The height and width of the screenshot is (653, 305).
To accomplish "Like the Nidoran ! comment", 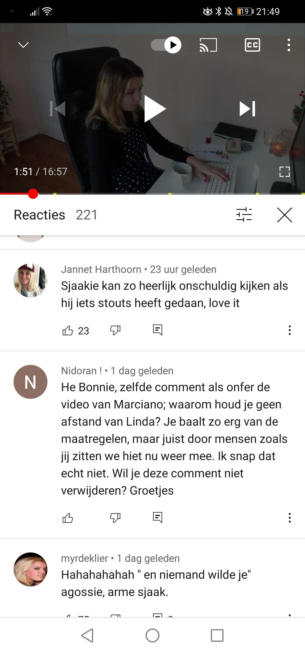I will 68,518.
